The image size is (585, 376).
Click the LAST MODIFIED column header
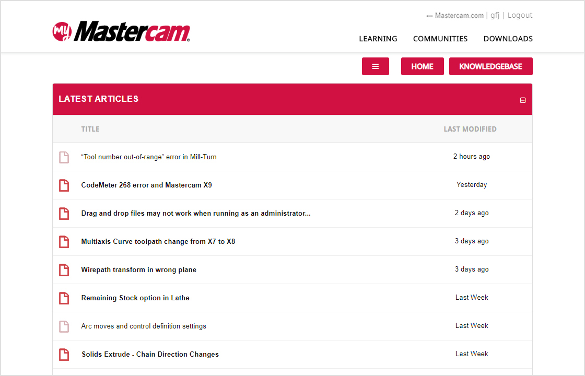coord(470,129)
